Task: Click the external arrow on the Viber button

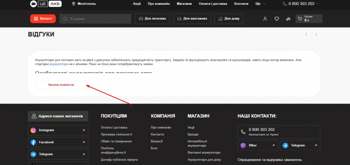Action: coord(273,145)
